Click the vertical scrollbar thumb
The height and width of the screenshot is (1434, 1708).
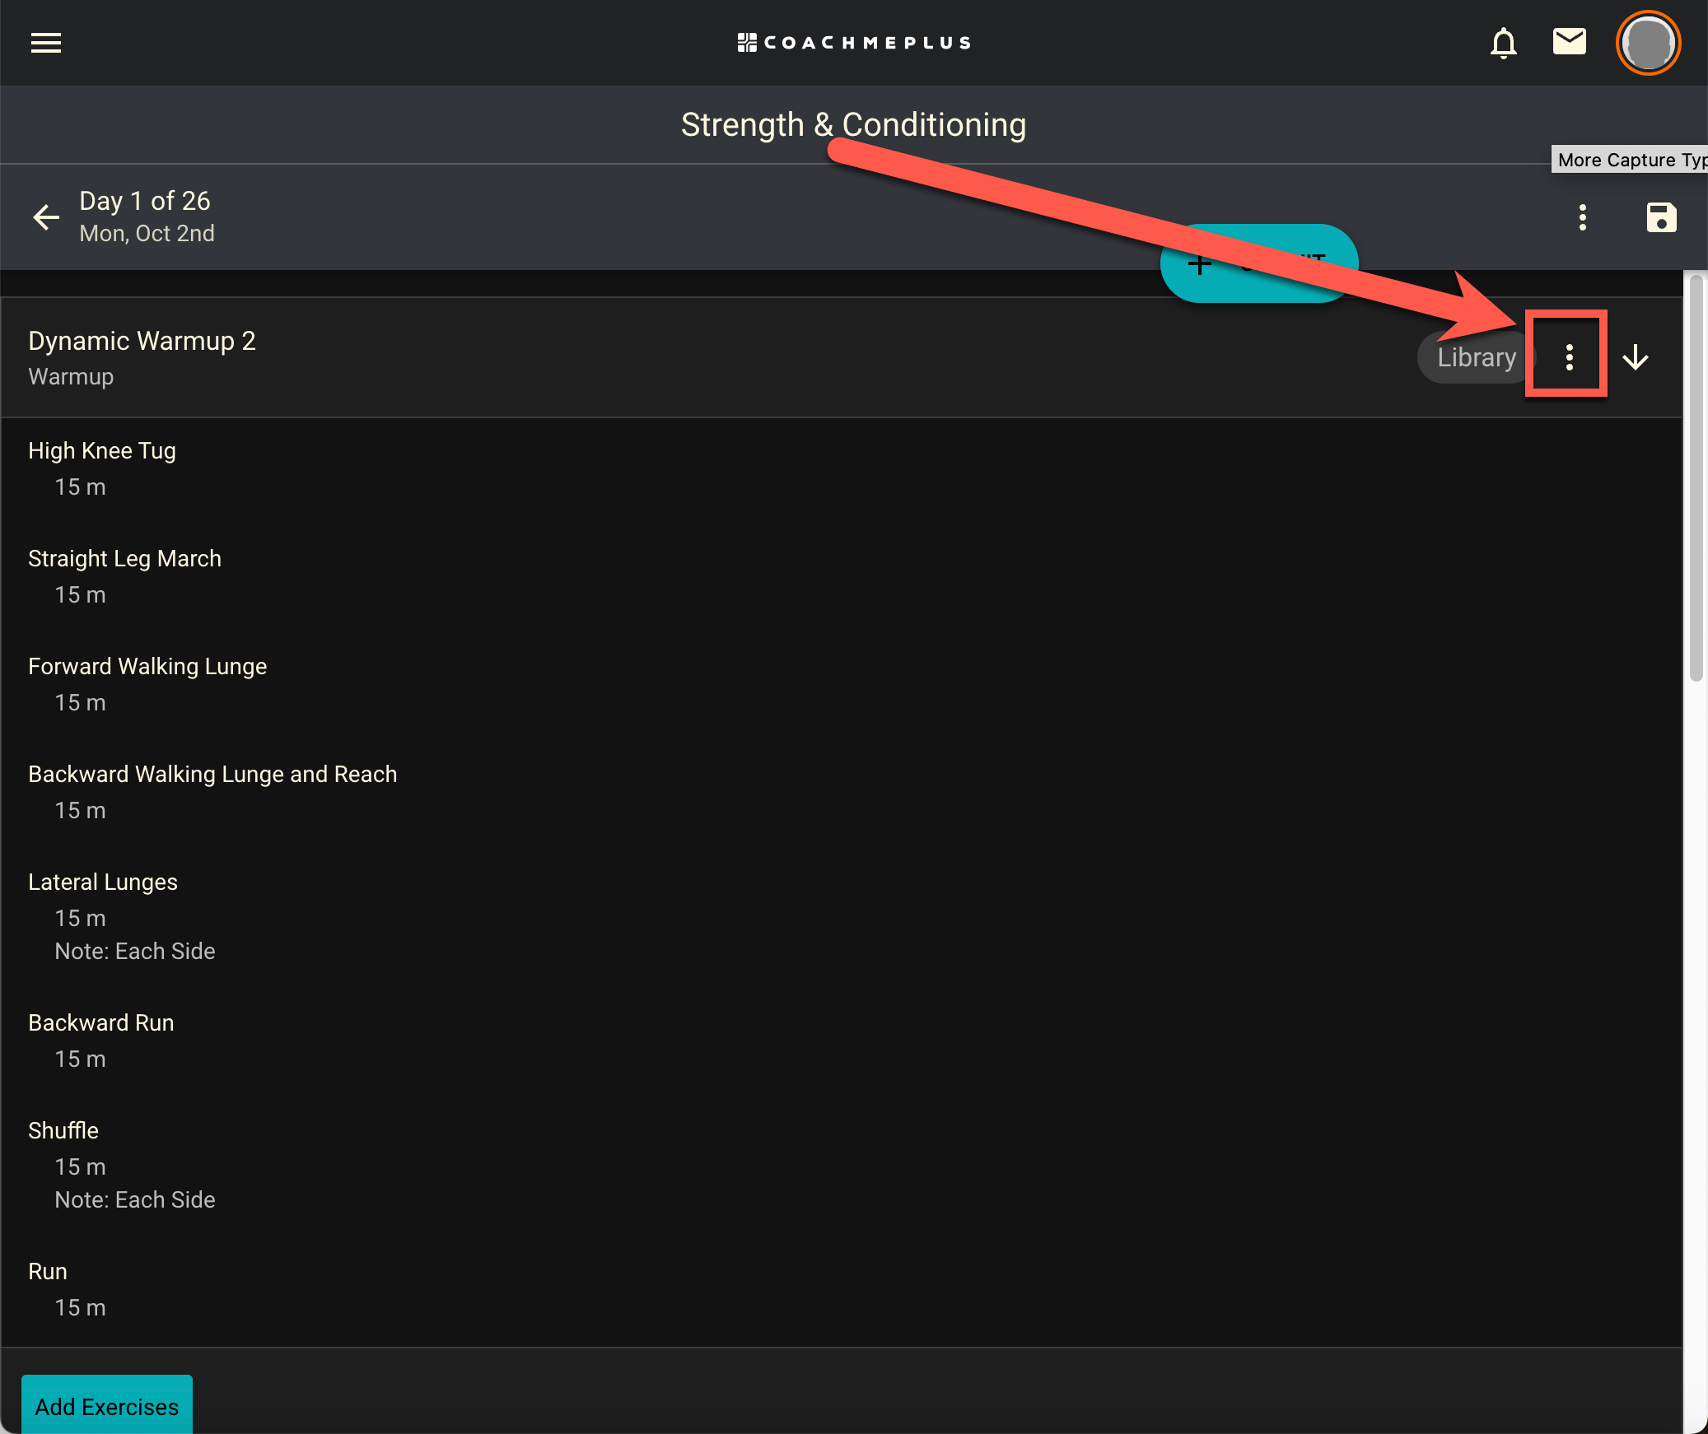click(x=1696, y=479)
